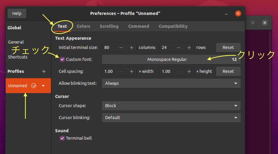This screenshot has width=278, height=154.
Task: Increase initial terminal columns with plus
Action: (131, 48)
